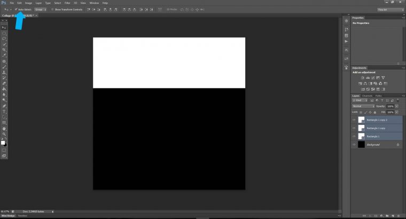Select the Quick Selection tool
This screenshot has width=406, height=219.
pos(4,44)
